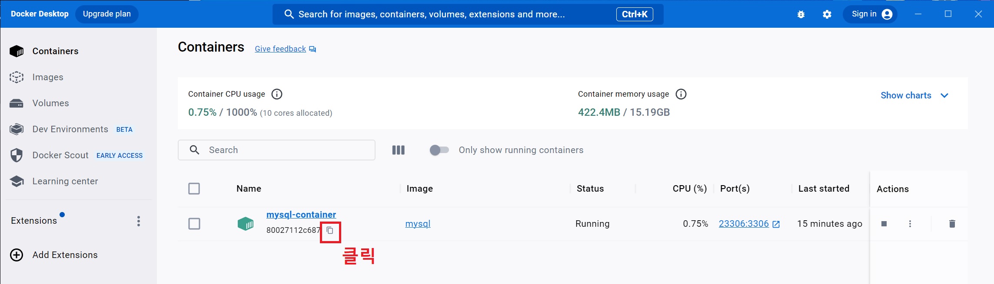Check the select-all containers checkbox
Viewport: 994px width, 284px height.
click(194, 189)
